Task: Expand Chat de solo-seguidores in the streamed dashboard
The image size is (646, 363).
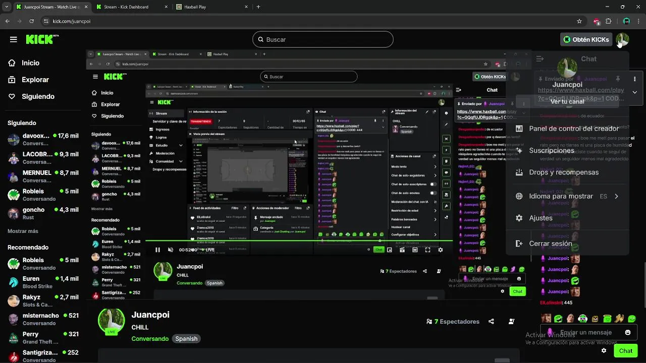Action: click(x=435, y=175)
